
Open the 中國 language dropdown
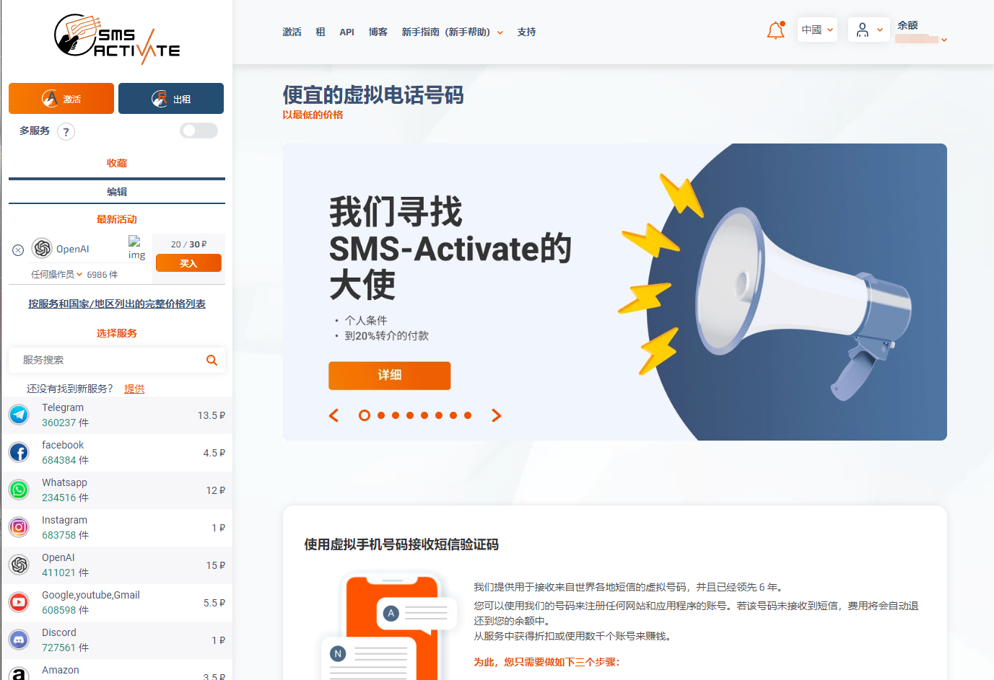click(817, 30)
